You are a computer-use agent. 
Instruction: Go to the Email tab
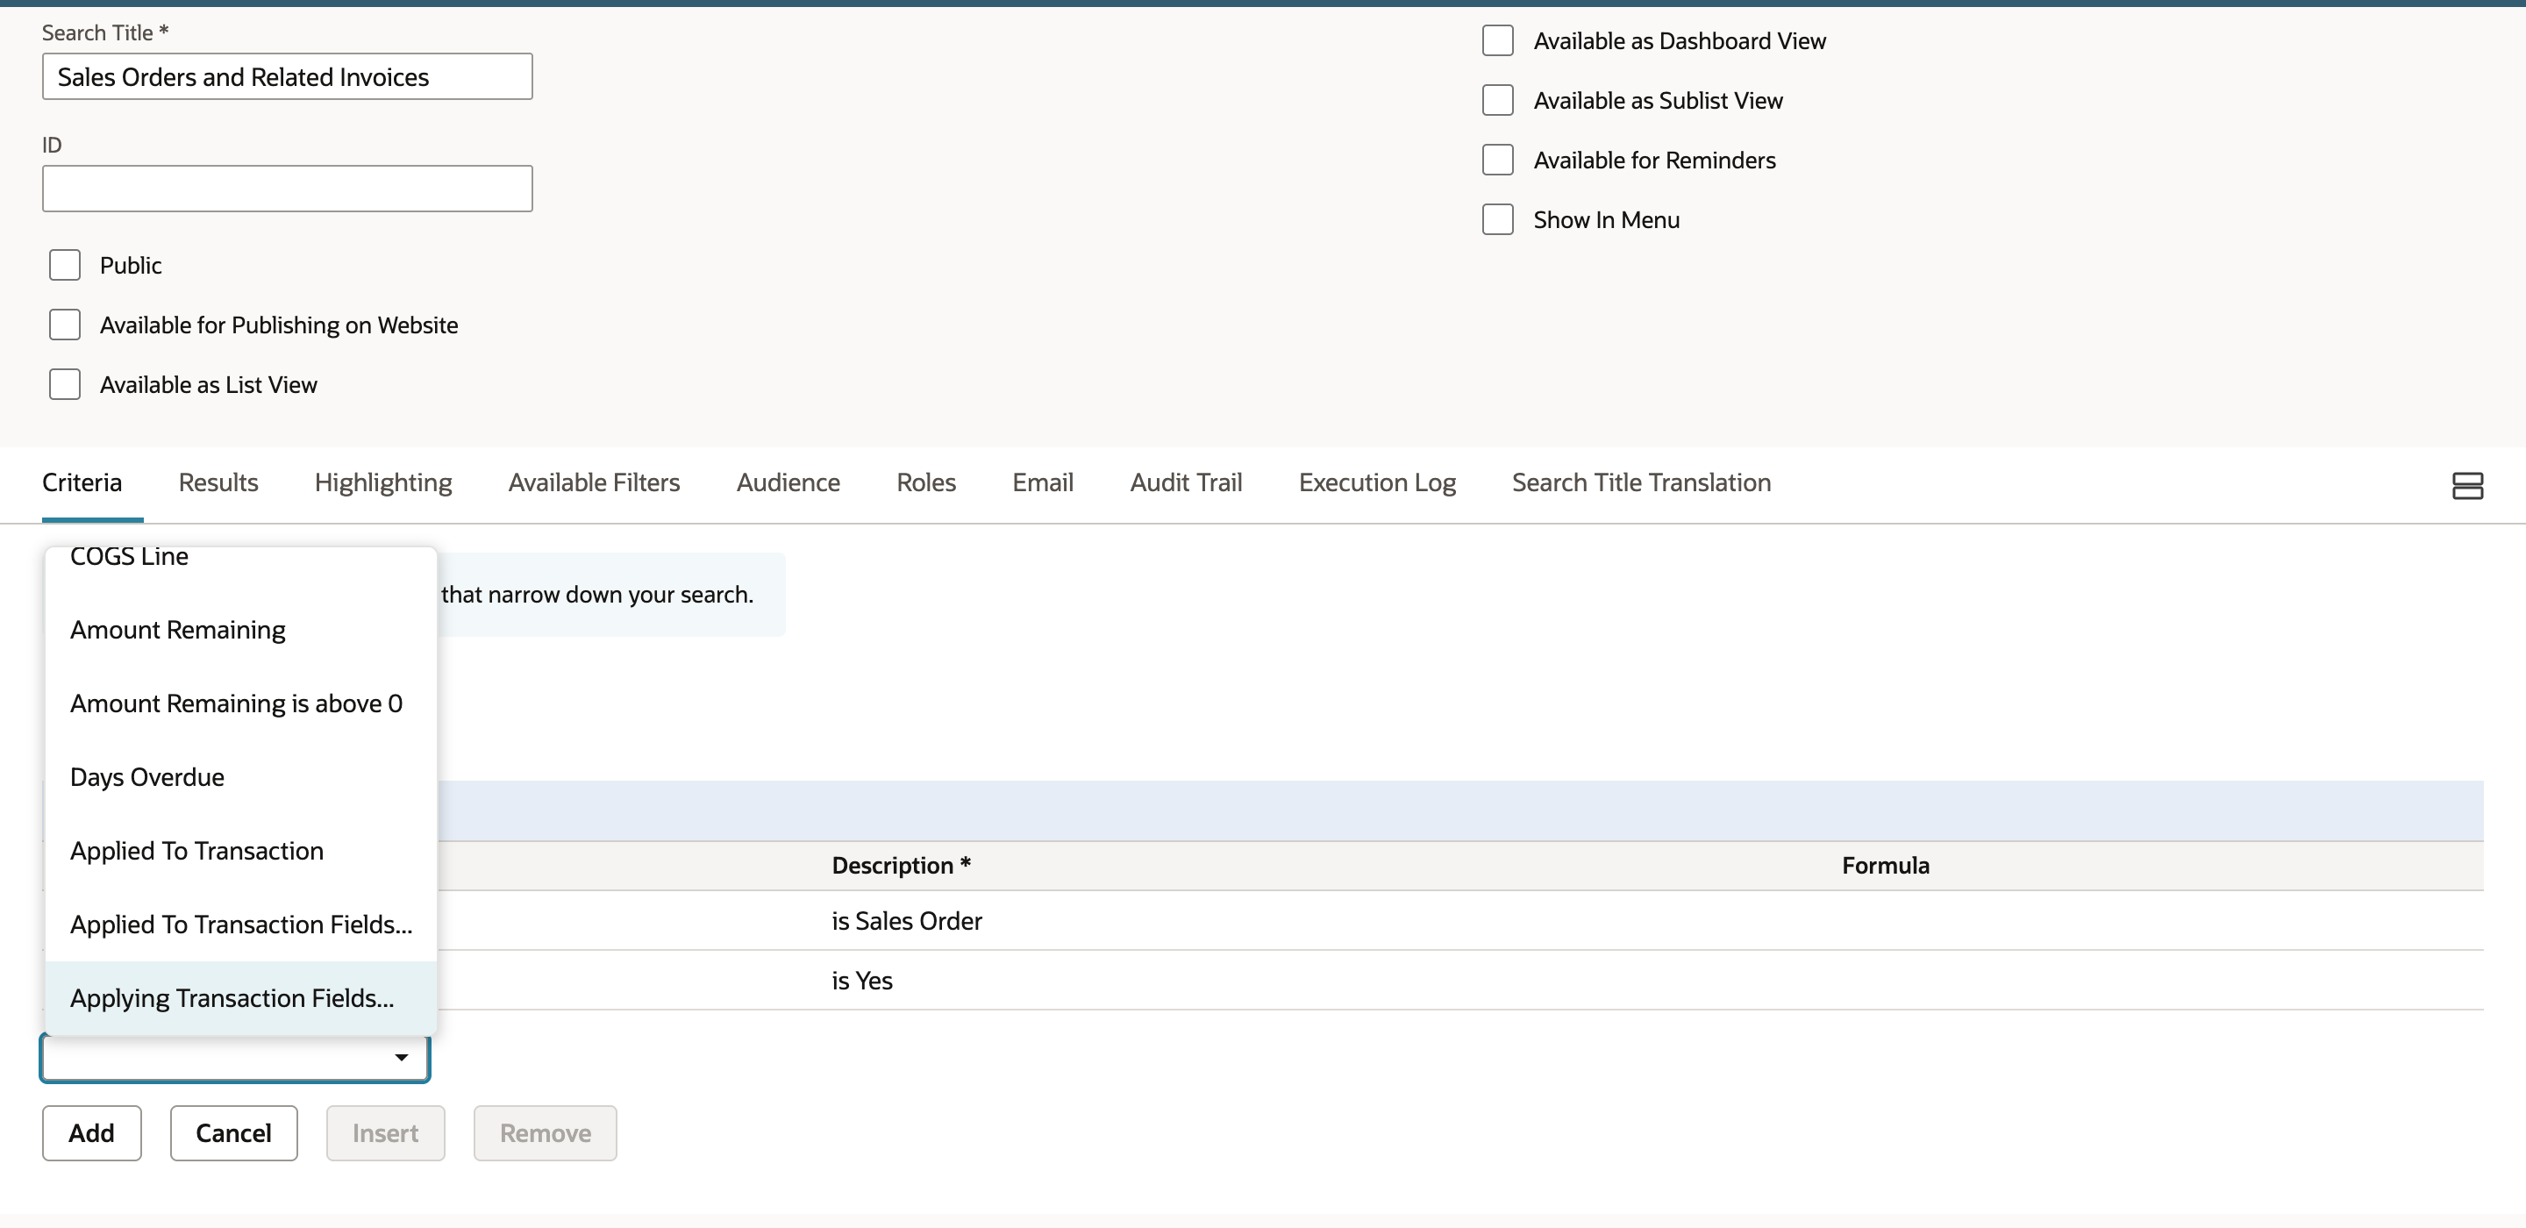[x=1042, y=482]
